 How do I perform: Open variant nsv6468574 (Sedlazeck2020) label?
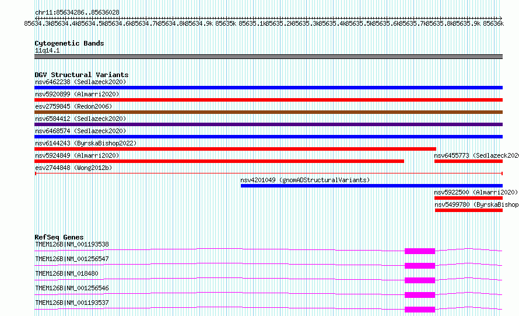80,131
